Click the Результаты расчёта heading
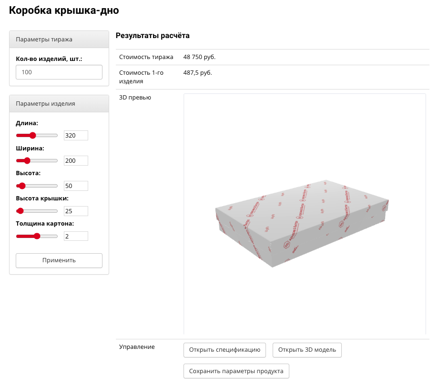Screen dimensions: 439x386 pos(153,36)
